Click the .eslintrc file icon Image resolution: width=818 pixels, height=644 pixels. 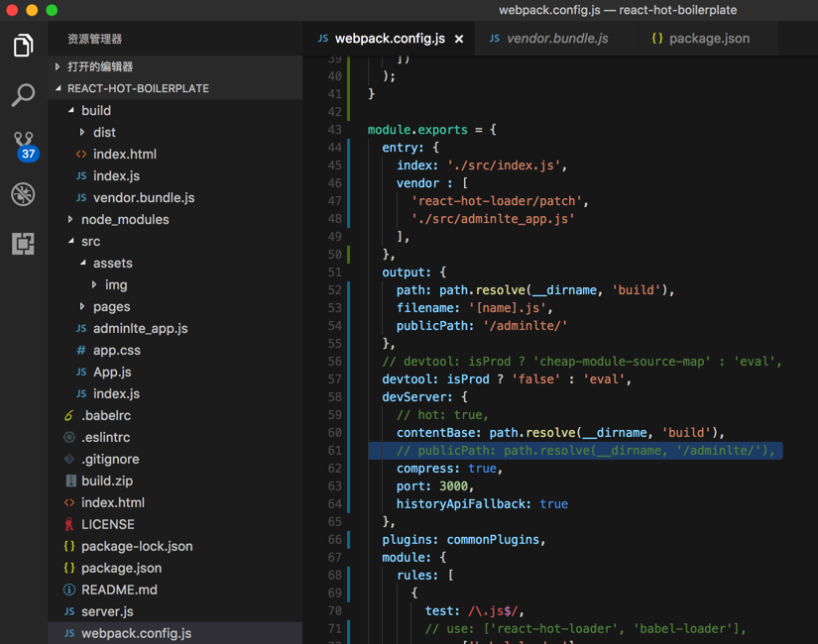[68, 437]
